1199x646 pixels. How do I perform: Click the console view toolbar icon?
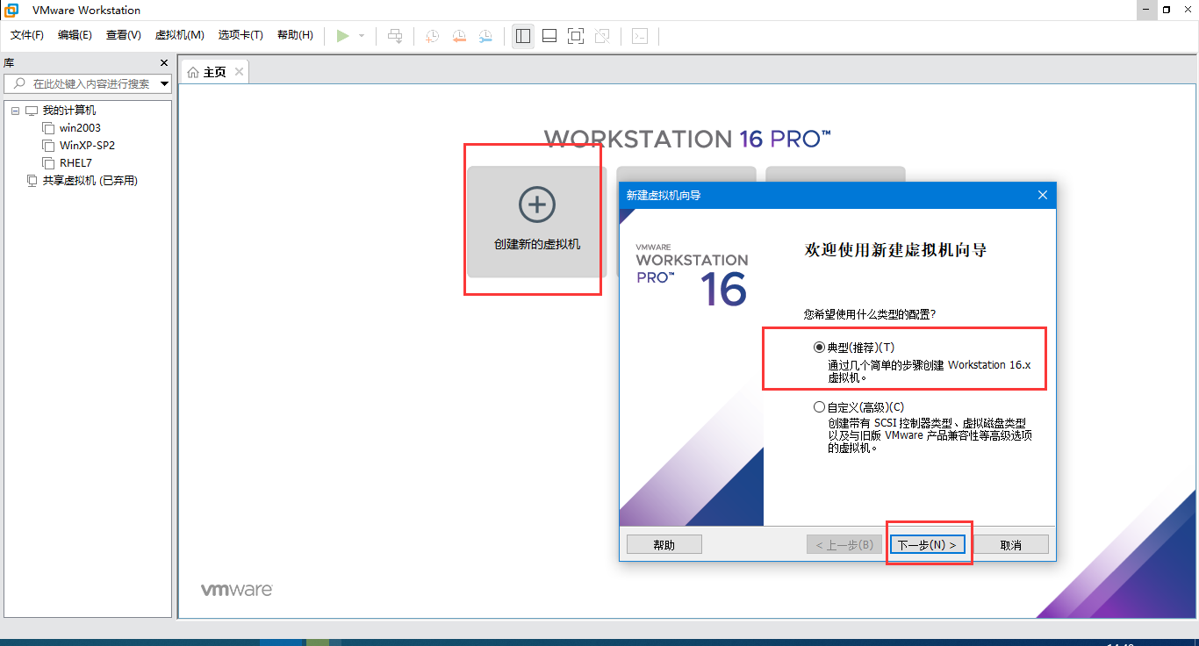[641, 36]
